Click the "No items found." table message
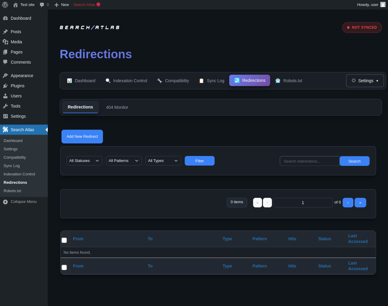 point(77,253)
